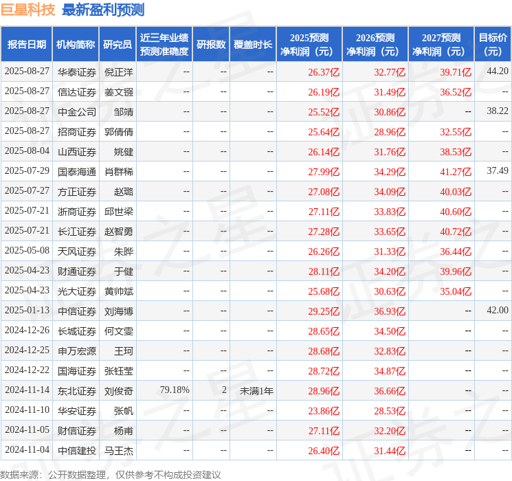Select the 目标价 column header
The width and height of the screenshot is (512, 481).
tap(493, 45)
